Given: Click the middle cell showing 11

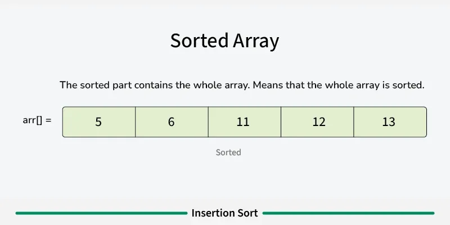Looking at the screenshot, I should pyautogui.click(x=243, y=122).
